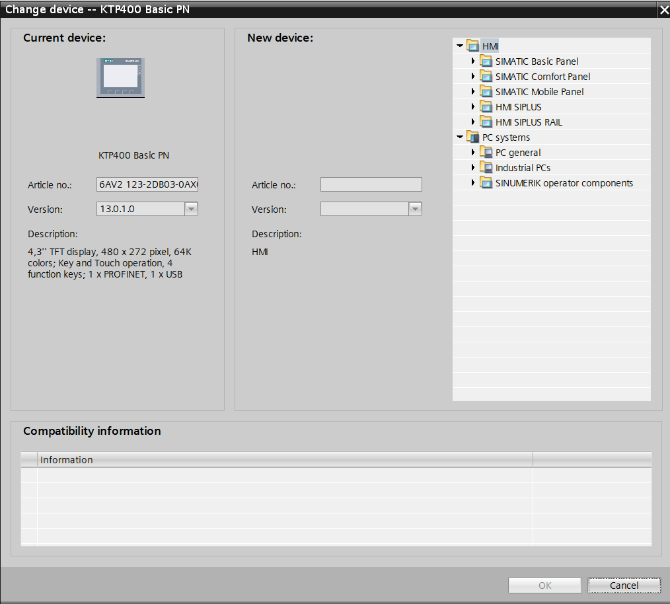
Task: Click the 13.0.1.0 version value
Action: (x=118, y=209)
